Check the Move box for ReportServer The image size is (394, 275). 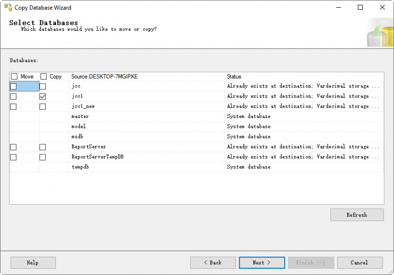[x=13, y=147]
